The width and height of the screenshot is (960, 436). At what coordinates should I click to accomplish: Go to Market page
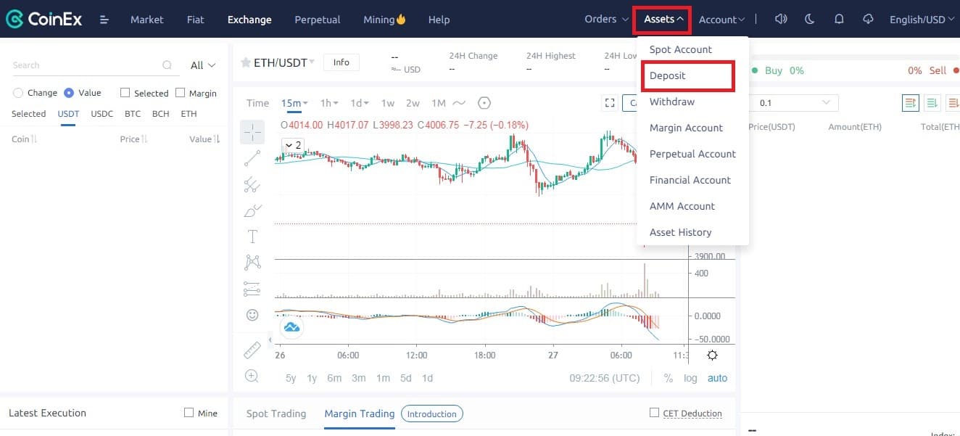pos(146,20)
